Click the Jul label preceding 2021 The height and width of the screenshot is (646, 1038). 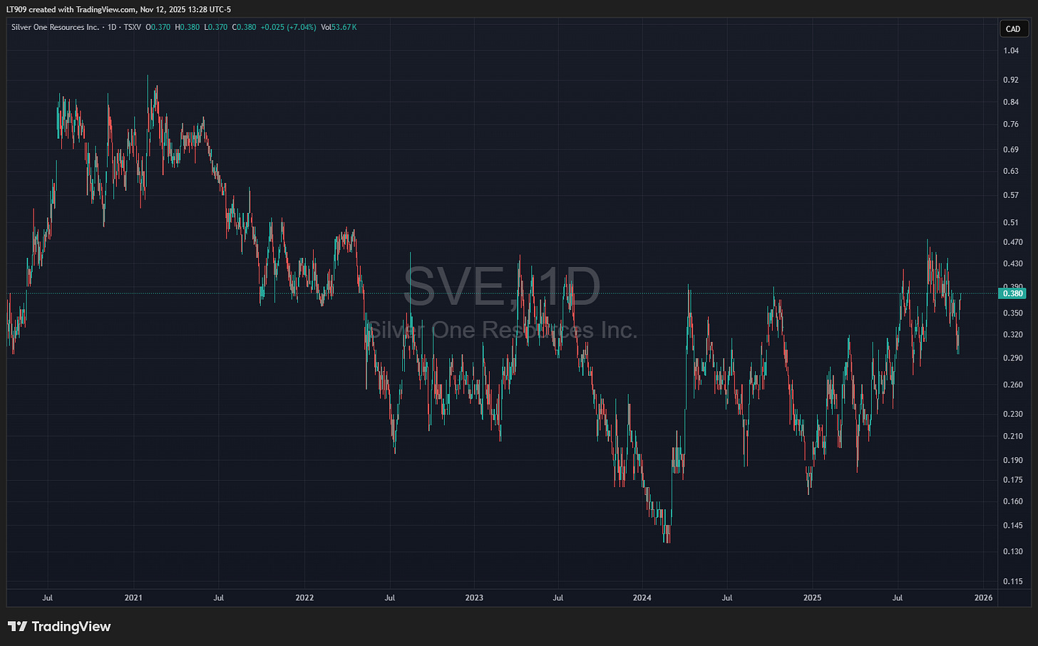pos(48,598)
